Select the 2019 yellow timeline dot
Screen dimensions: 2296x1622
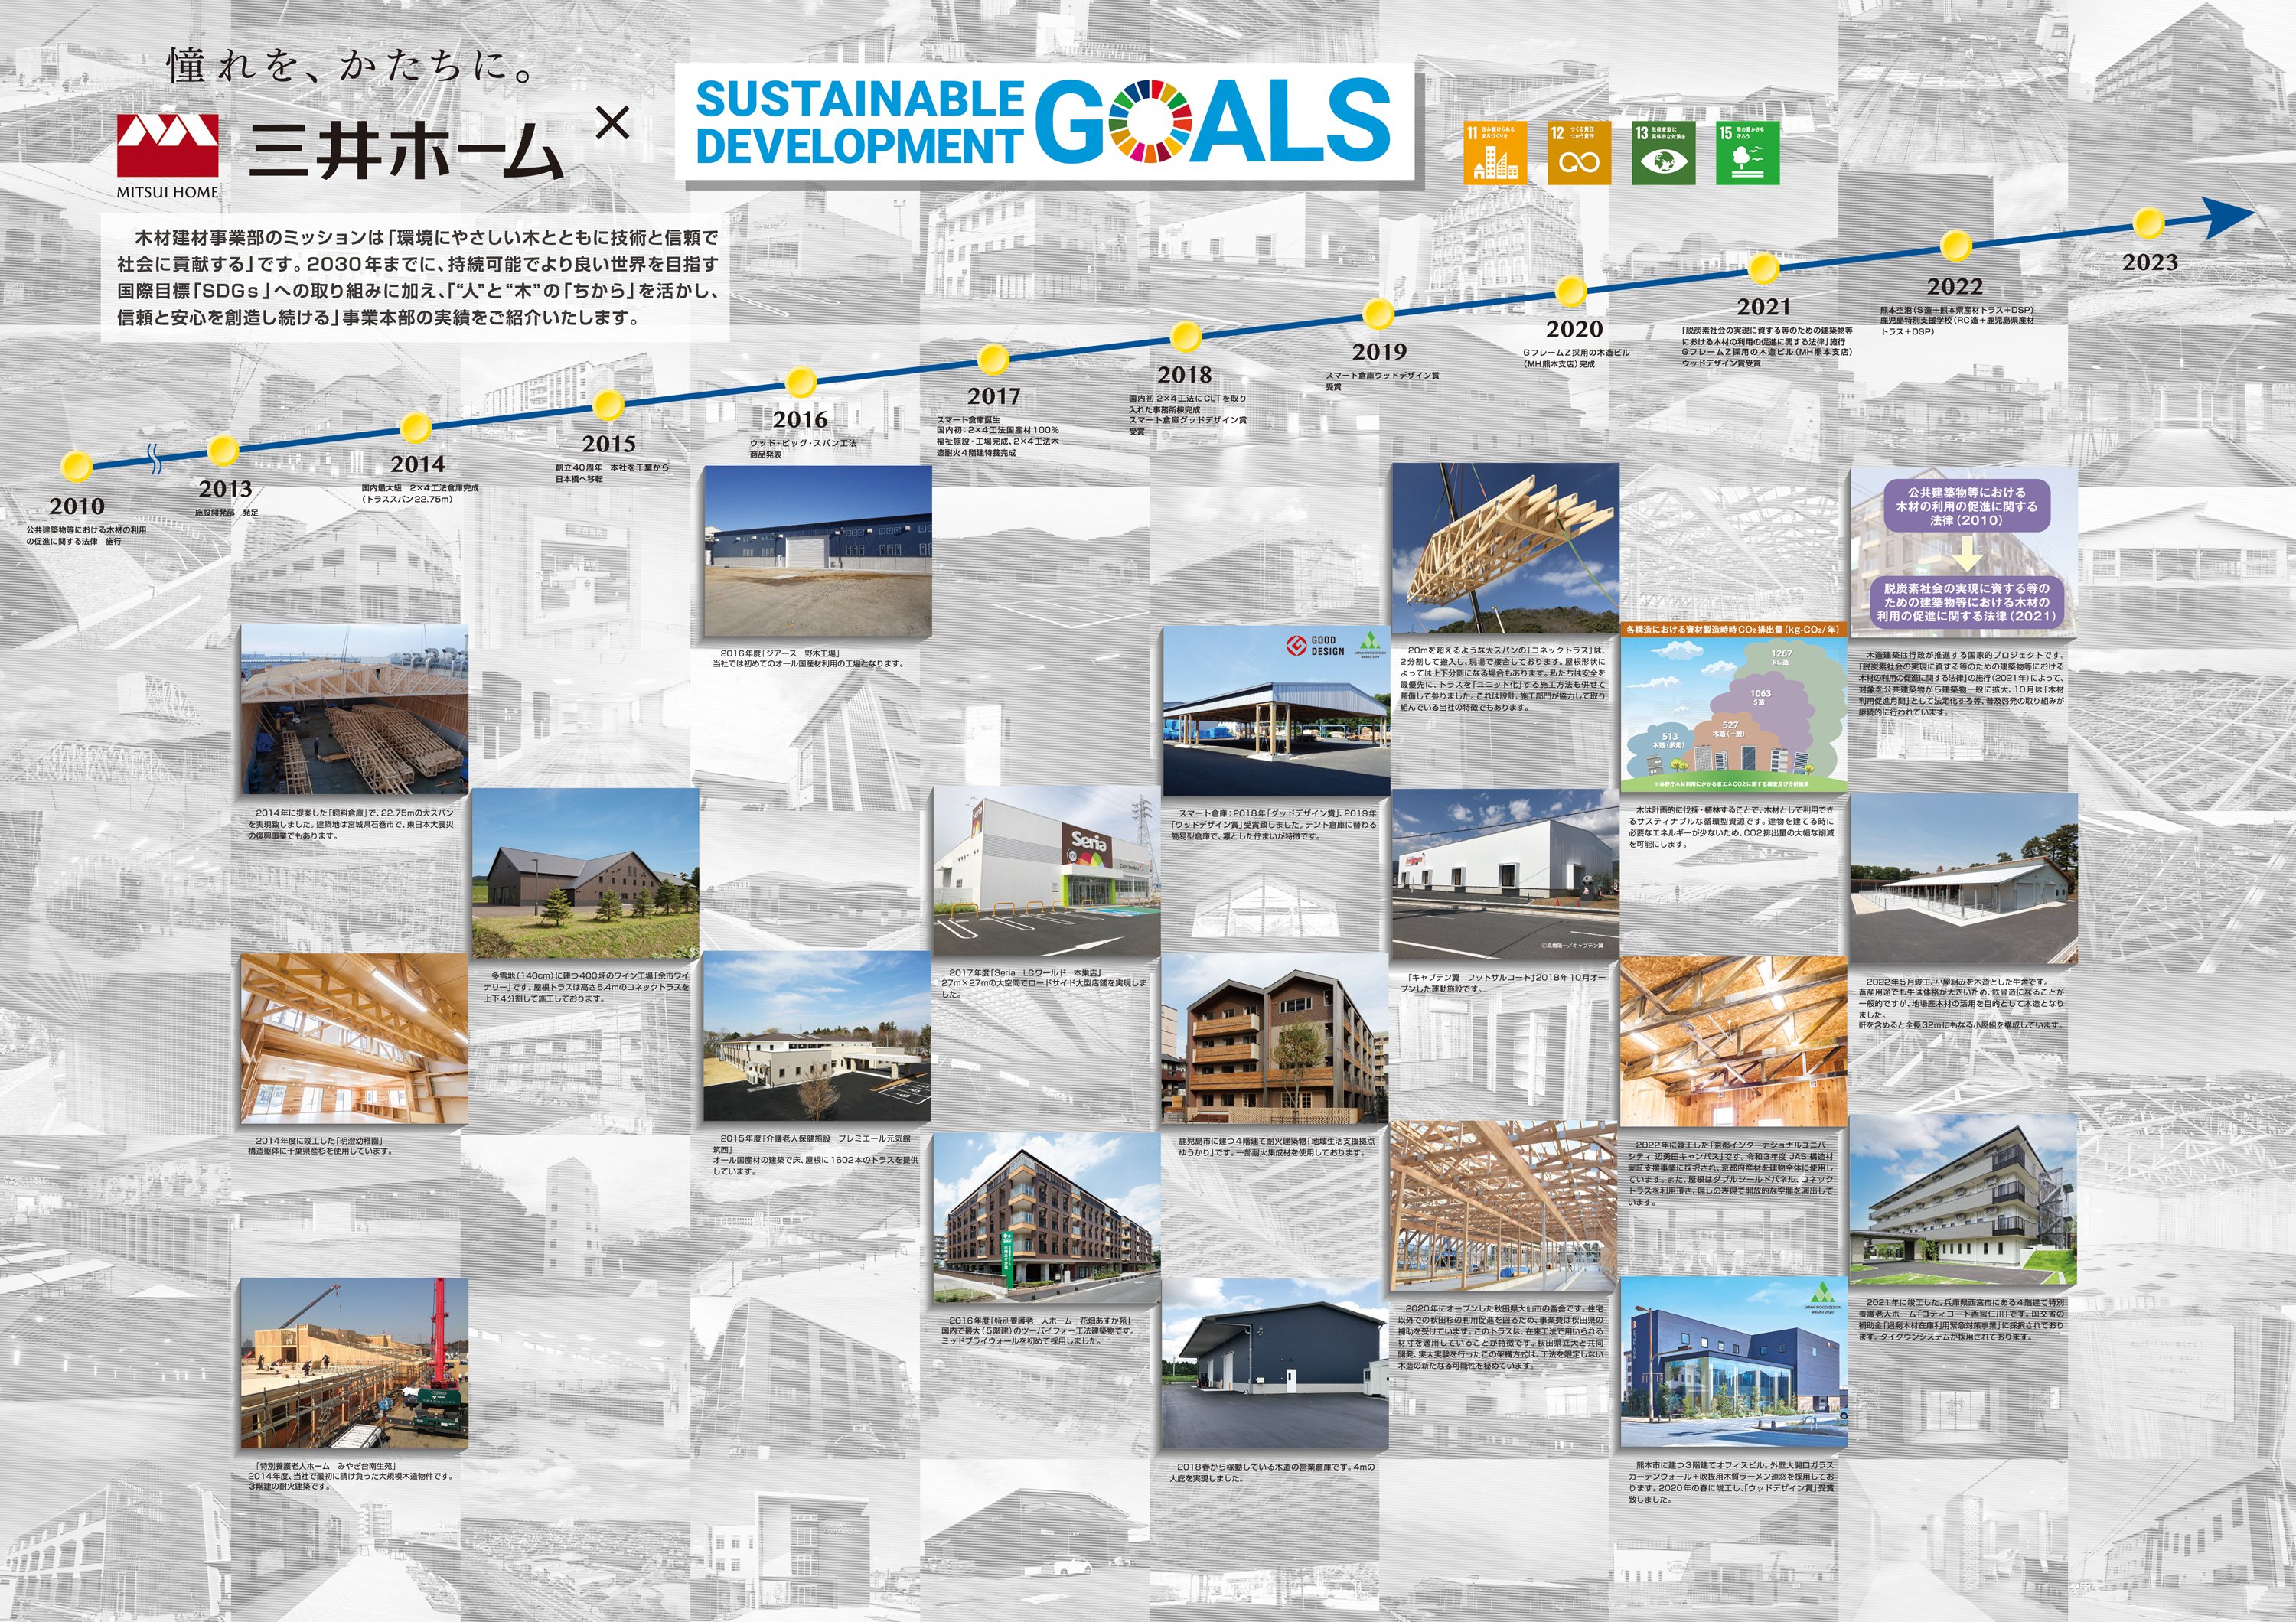[x=1379, y=314]
